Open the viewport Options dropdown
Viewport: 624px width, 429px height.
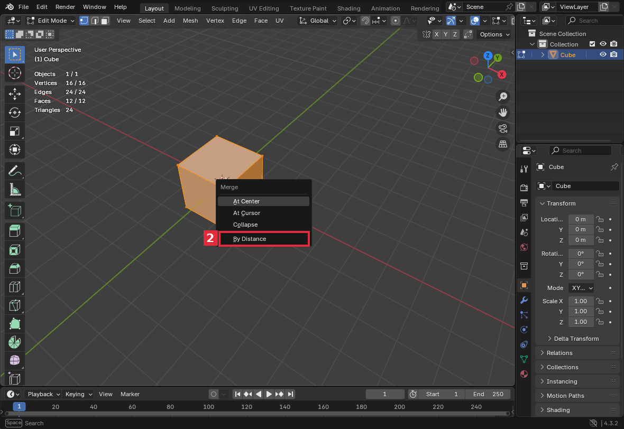tap(494, 34)
